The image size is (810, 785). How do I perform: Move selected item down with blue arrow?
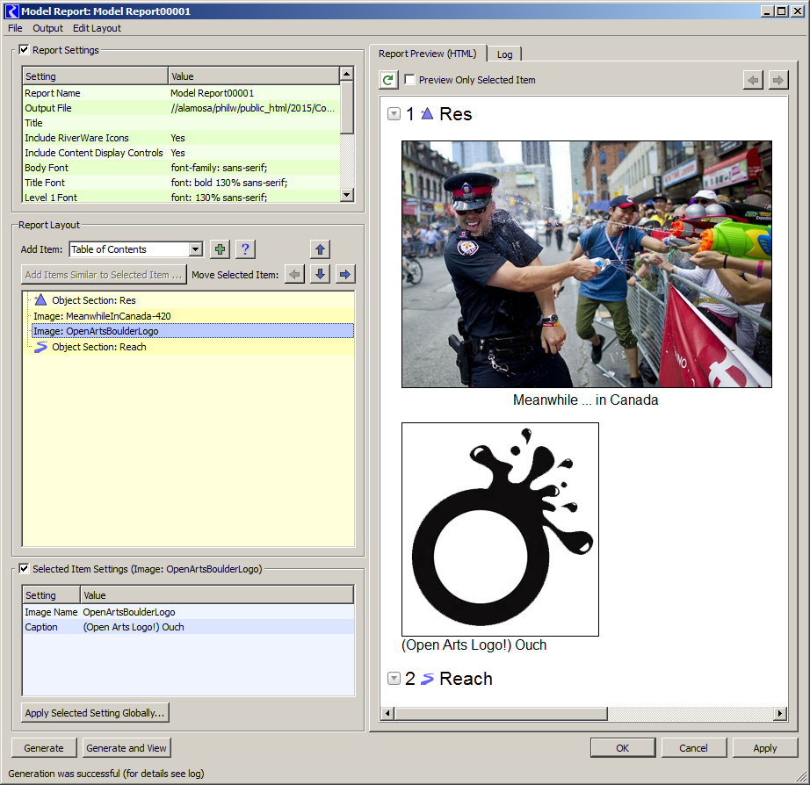tap(321, 274)
